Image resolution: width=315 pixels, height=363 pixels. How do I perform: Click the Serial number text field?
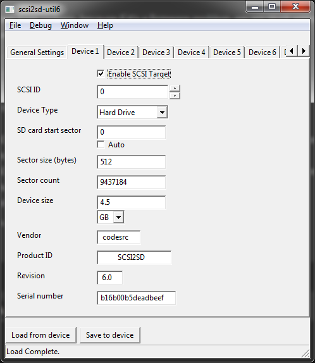click(136, 298)
